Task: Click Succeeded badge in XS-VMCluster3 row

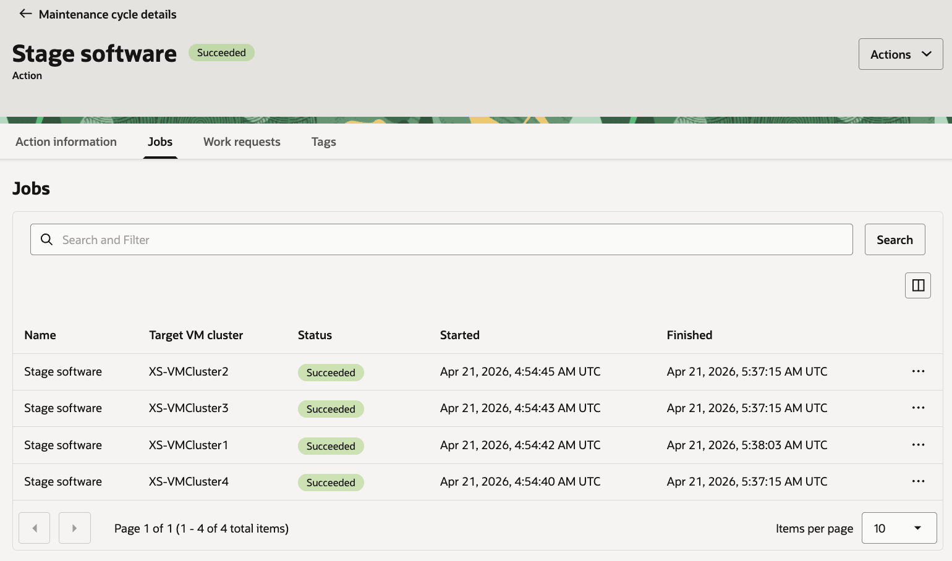Action: (331, 409)
